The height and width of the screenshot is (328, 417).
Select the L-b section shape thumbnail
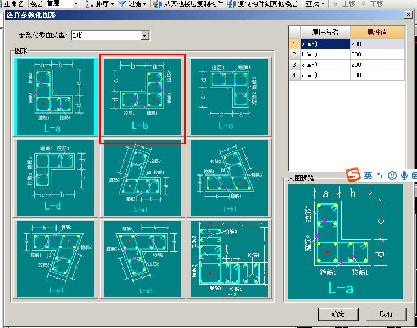pyautogui.click(x=142, y=97)
